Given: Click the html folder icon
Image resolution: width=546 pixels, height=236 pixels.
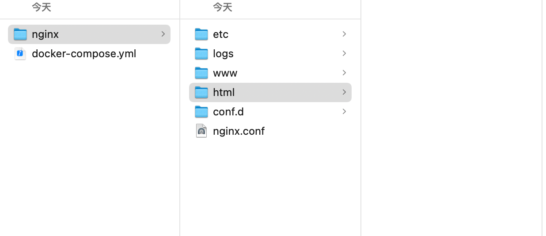Looking at the screenshot, I should pos(201,92).
